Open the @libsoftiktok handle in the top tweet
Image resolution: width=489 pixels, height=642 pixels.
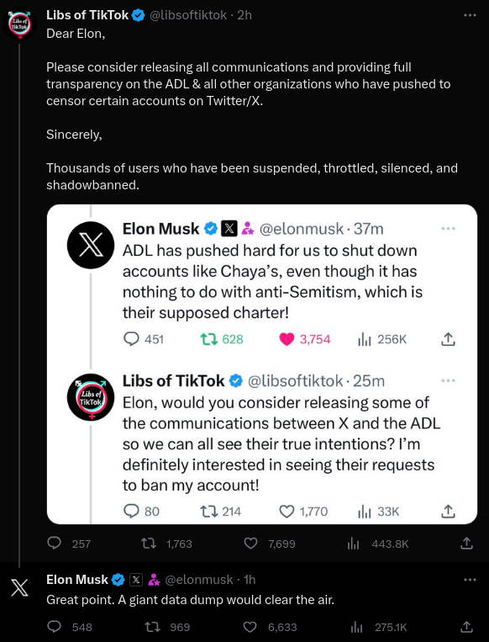(x=187, y=15)
